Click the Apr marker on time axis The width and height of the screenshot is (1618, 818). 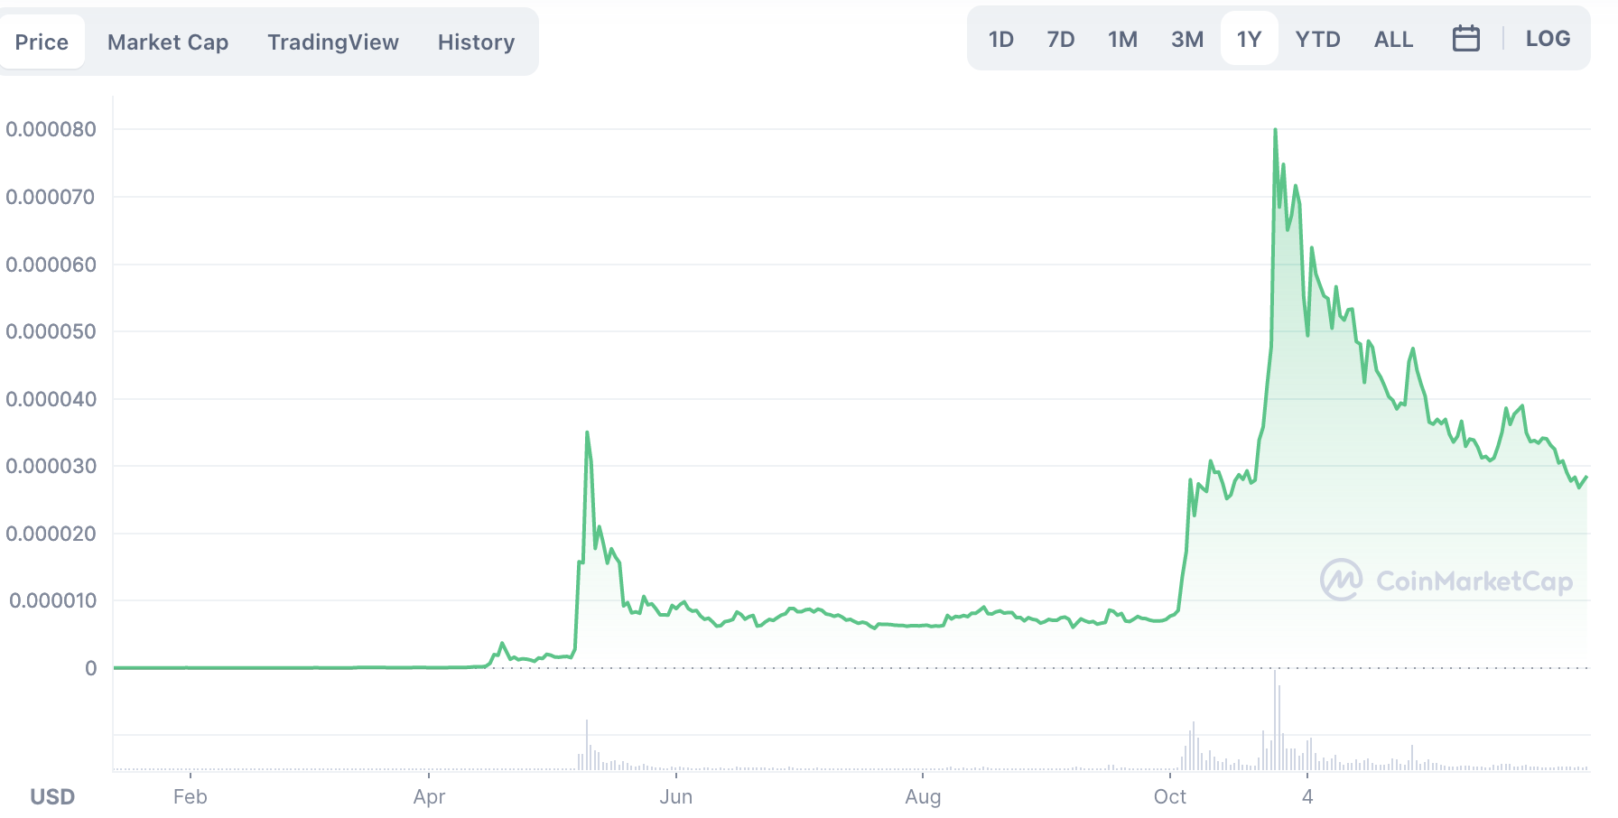[429, 796]
